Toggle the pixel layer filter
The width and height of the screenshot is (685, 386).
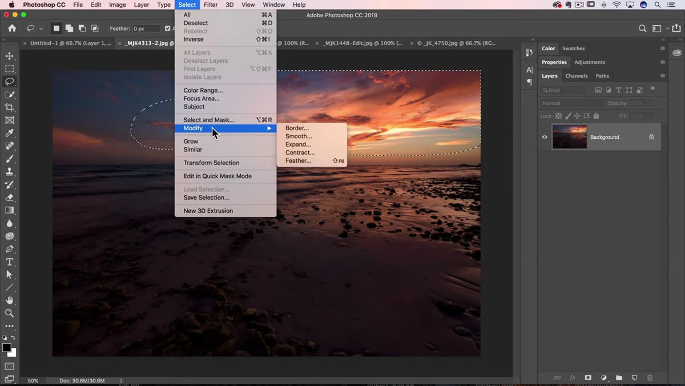(x=598, y=90)
